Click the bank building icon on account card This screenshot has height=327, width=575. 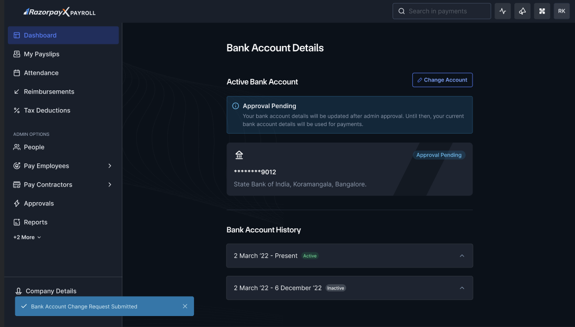click(x=239, y=155)
